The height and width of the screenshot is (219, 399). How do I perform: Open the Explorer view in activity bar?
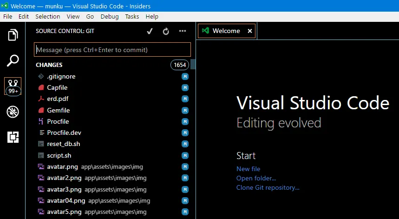tap(13, 35)
